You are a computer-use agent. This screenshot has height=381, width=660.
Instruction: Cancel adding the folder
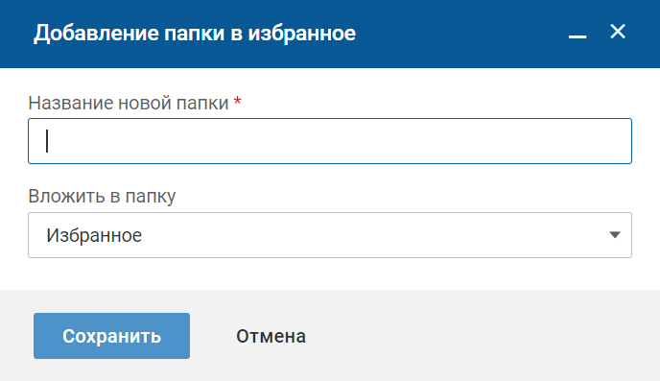pos(271,336)
